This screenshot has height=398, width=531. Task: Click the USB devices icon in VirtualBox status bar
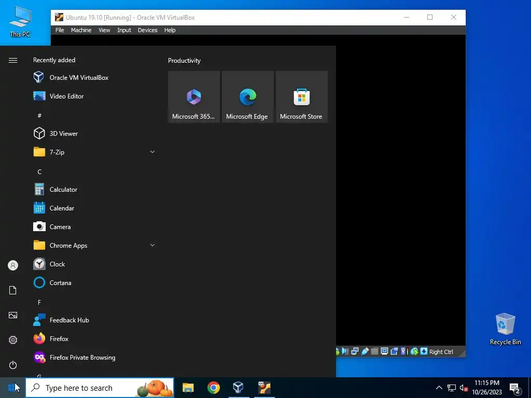click(365, 351)
